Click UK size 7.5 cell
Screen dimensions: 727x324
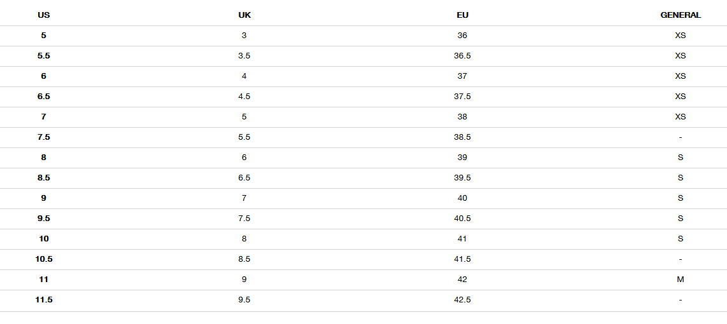(244, 219)
